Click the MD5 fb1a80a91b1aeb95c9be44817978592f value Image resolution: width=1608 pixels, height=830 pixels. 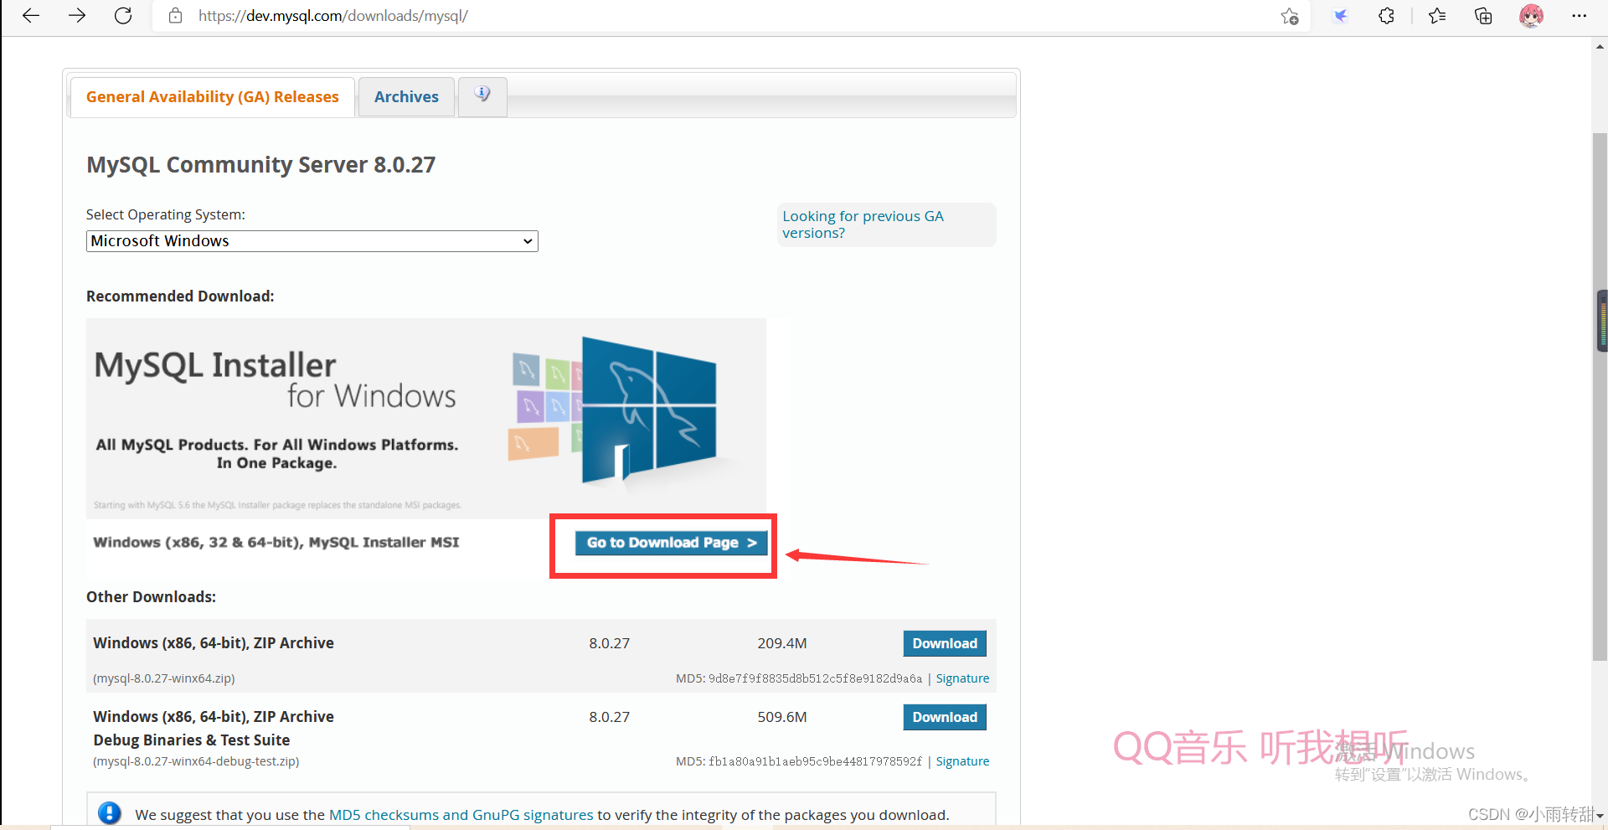[815, 761]
